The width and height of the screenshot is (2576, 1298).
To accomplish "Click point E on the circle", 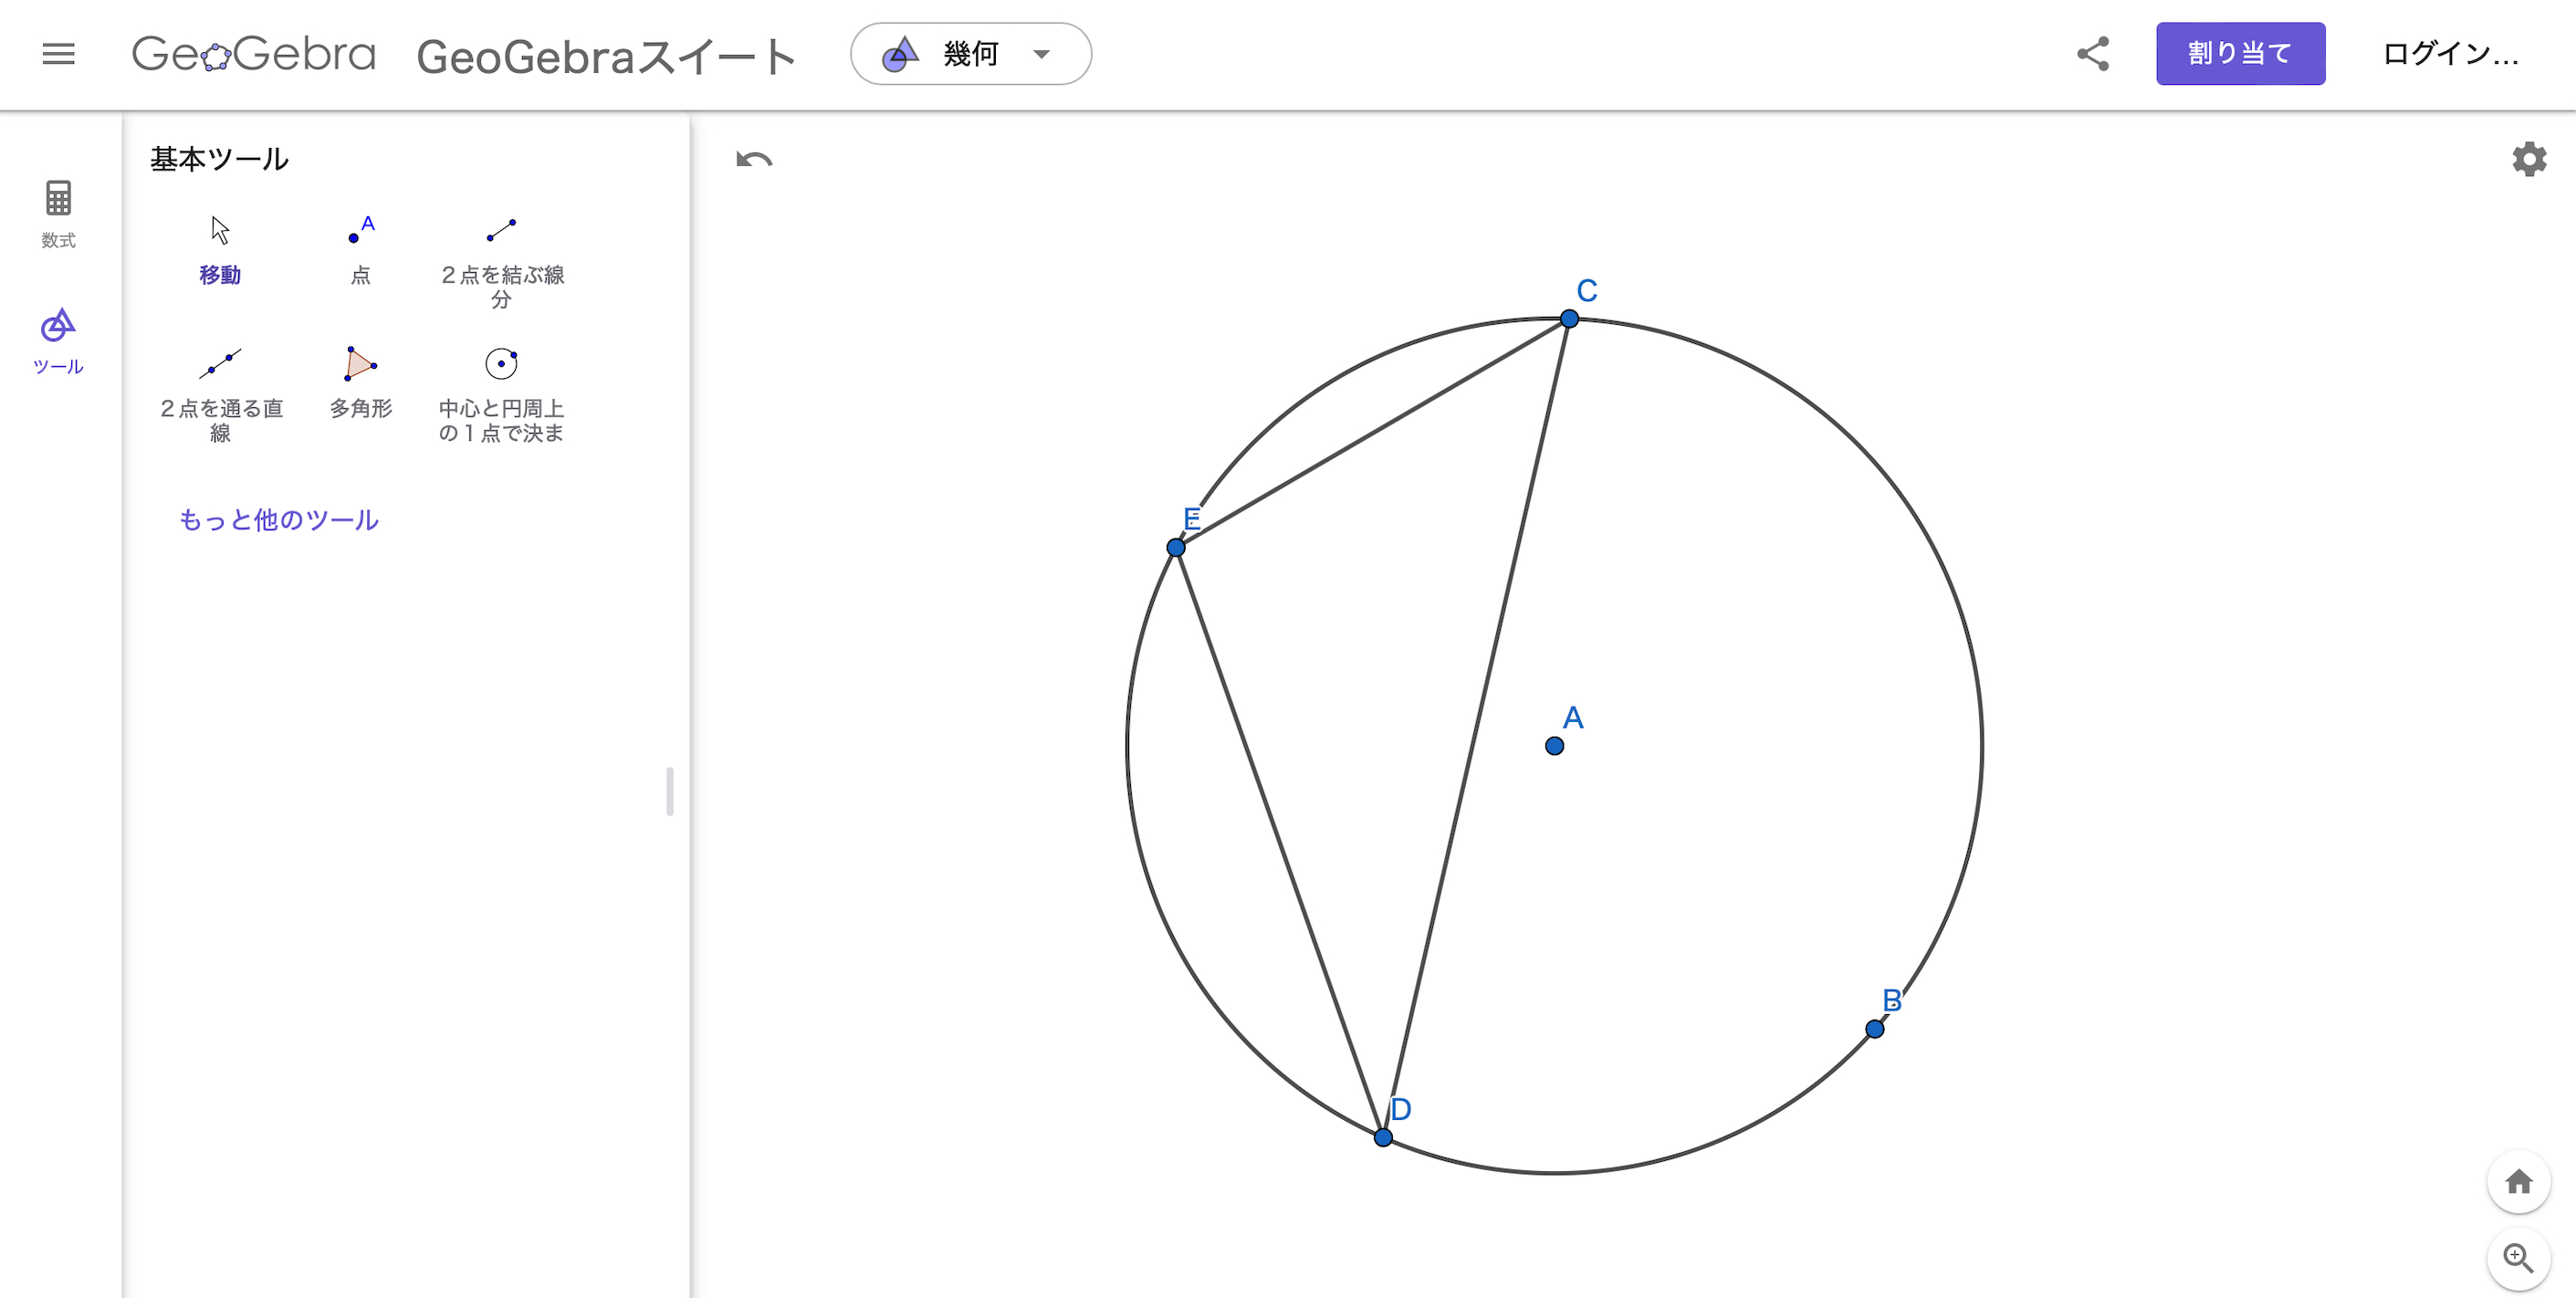I will 1176,547.
